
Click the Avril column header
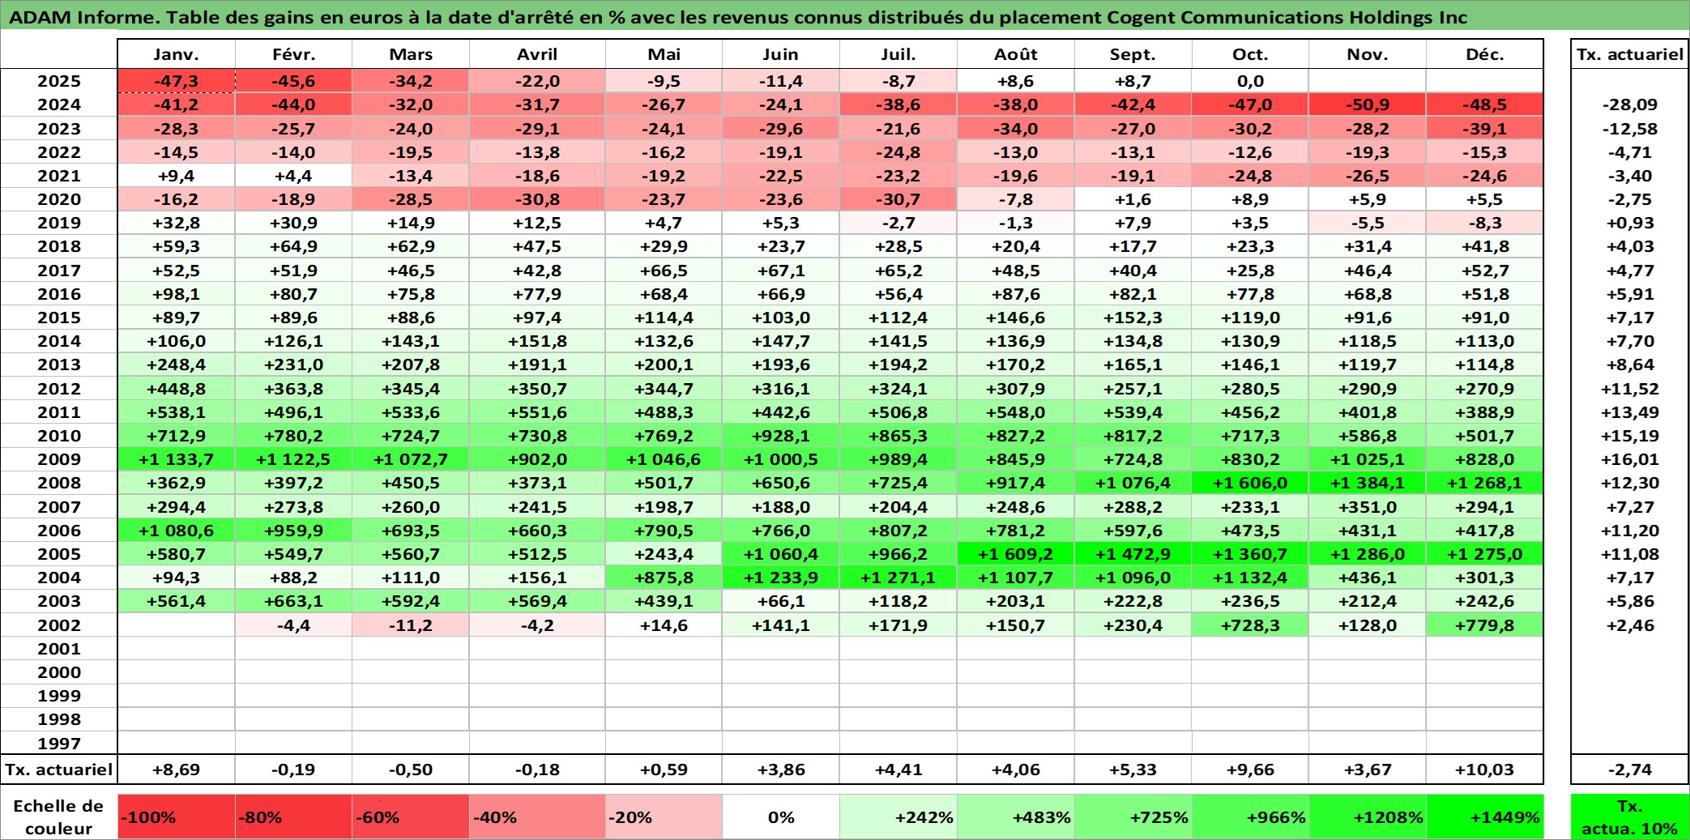coord(537,54)
